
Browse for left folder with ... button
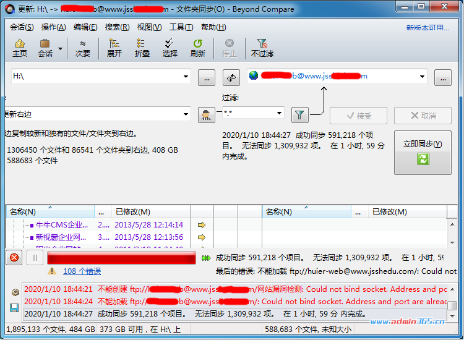point(207,77)
